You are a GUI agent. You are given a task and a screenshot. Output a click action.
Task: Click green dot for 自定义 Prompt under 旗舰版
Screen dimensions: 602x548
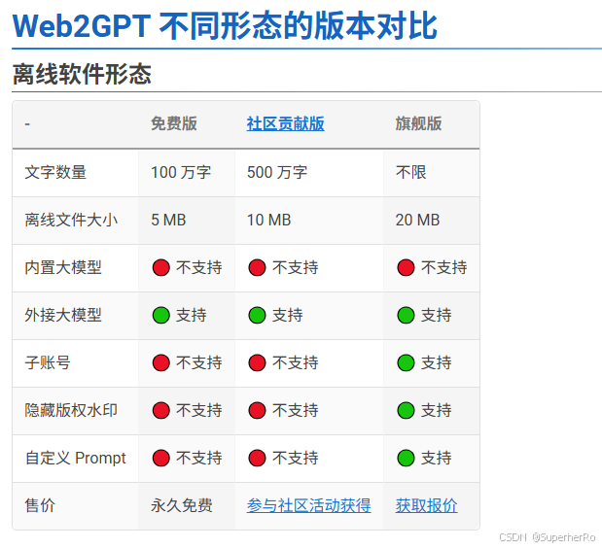406,458
